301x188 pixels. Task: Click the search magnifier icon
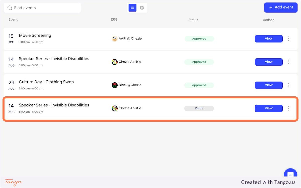pos(10,8)
